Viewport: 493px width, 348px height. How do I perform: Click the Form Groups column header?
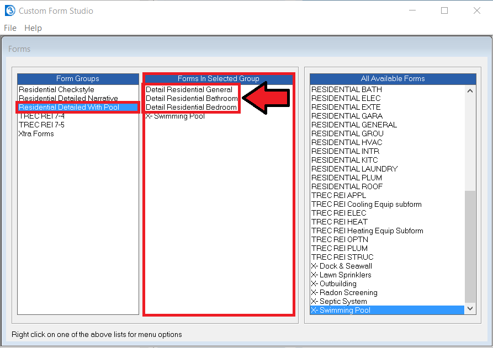tap(78, 79)
